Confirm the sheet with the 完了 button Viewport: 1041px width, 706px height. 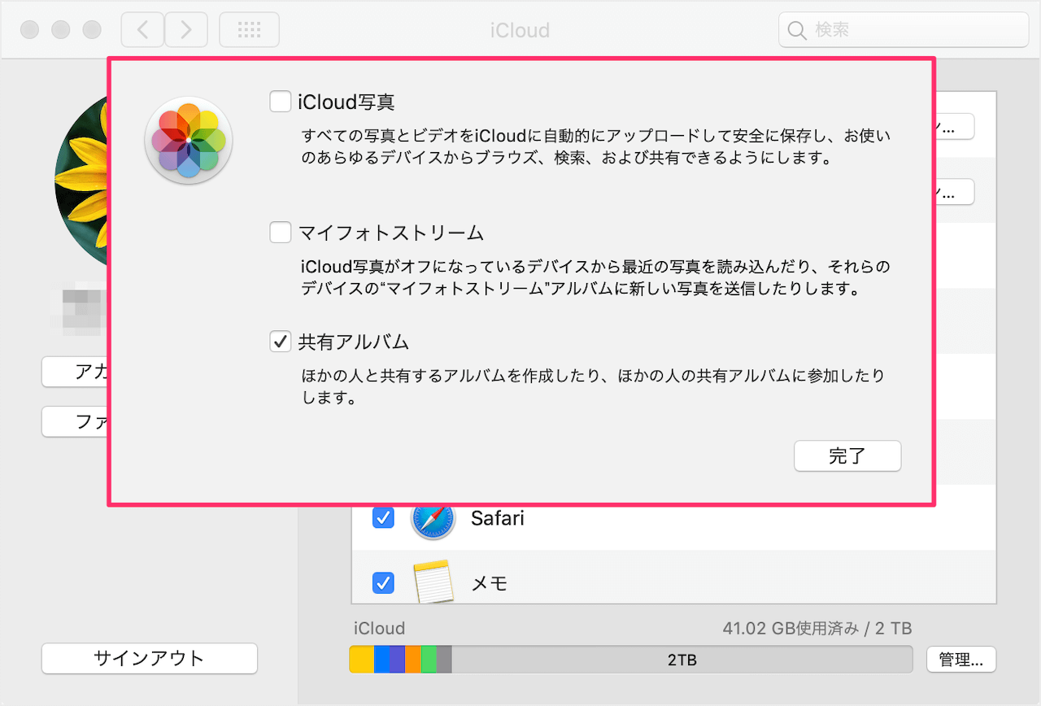click(847, 456)
